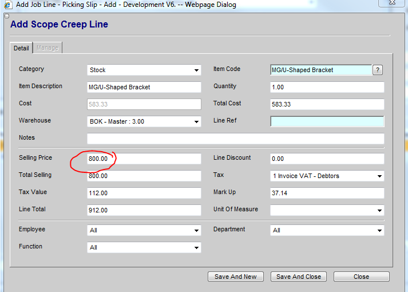Viewport: 408px width, 292px height.
Task: Open the Category dropdown
Action: (144, 70)
